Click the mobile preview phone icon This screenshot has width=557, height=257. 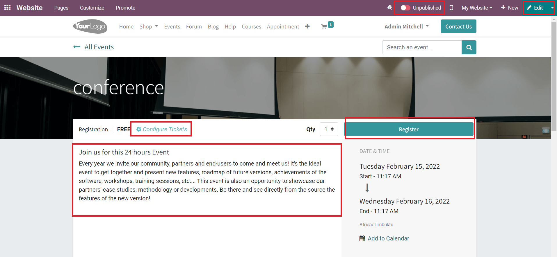click(x=451, y=8)
